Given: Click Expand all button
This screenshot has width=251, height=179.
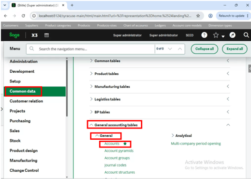Looking at the screenshot, I should point(235,49).
